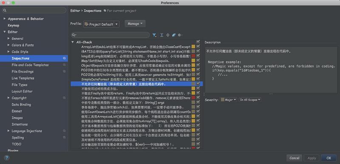Click the Apply button
The height and width of the screenshot is (164, 340).
tap(312, 158)
